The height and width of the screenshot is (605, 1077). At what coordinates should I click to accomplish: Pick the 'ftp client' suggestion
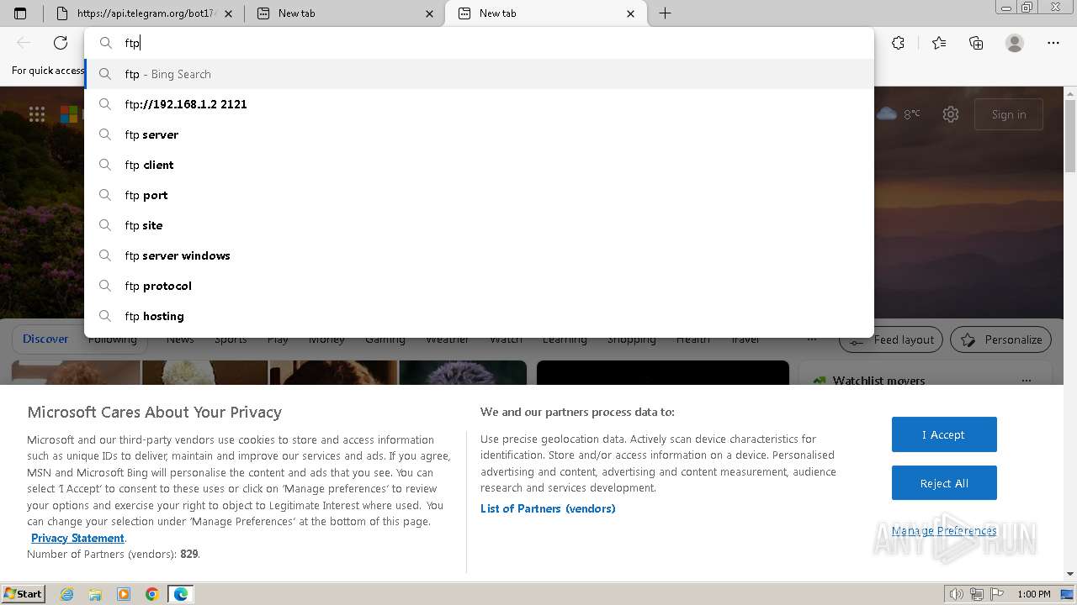point(480,165)
